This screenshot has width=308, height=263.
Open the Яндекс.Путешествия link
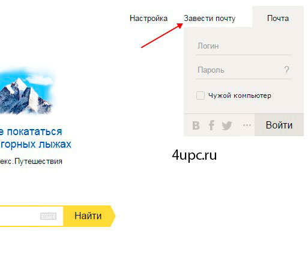pyautogui.click(x=31, y=162)
